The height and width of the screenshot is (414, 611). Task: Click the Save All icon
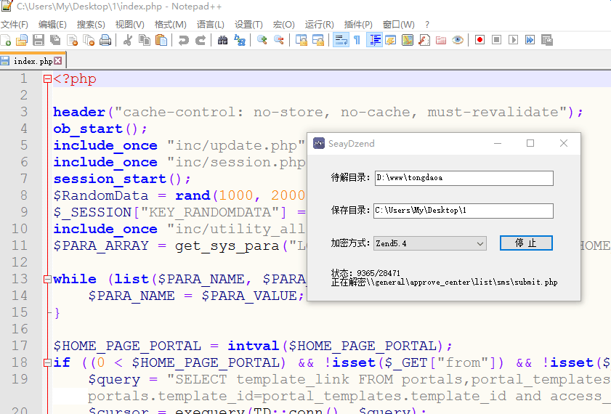point(55,40)
